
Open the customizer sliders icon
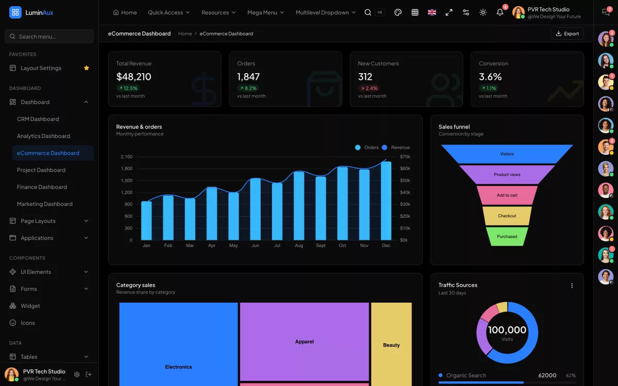pyautogui.click(x=466, y=12)
